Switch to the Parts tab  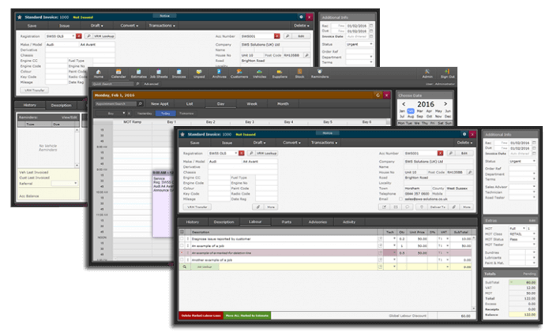pos(287,222)
